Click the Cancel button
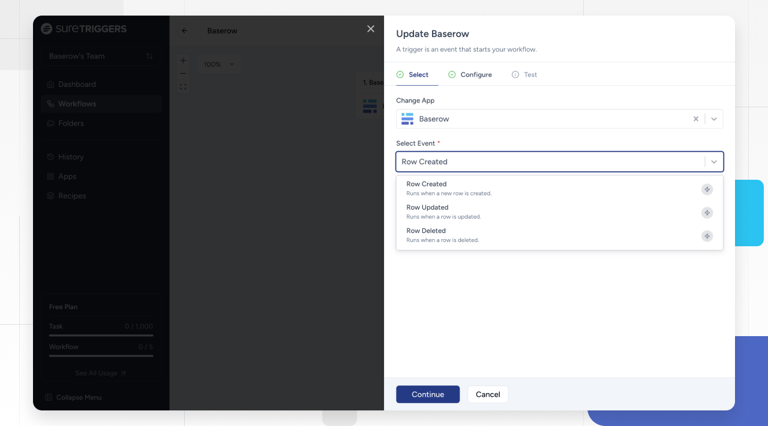768x426 pixels. pyautogui.click(x=488, y=394)
